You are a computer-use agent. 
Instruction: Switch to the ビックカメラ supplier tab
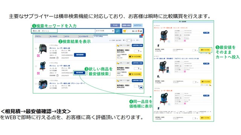tap(86, 36)
